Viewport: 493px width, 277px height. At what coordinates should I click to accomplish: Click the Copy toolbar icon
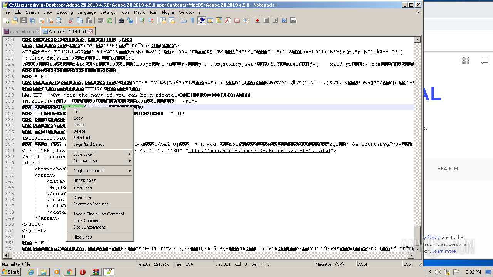(80, 20)
